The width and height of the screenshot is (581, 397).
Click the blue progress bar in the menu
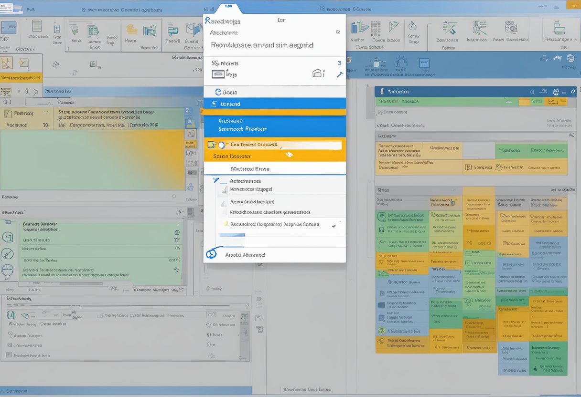pos(232,234)
